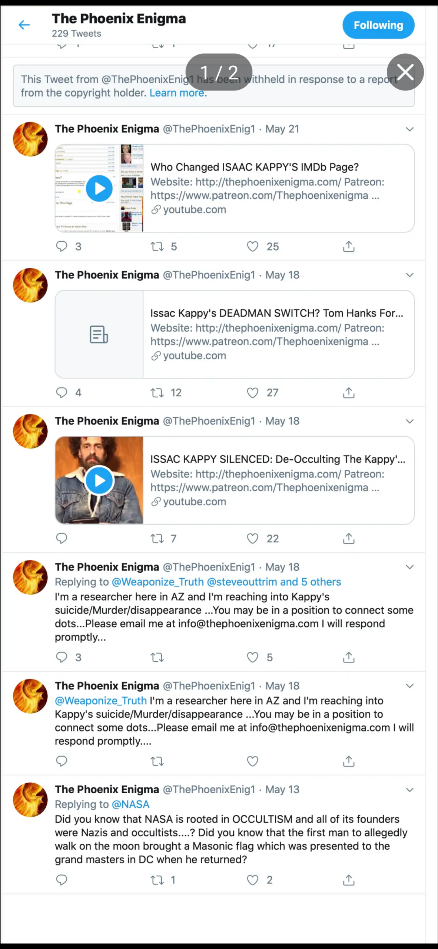Screen dimensions: 438x949
Task: Play the Isaac Kappy IMDb Page video
Action: pos(99,188)
